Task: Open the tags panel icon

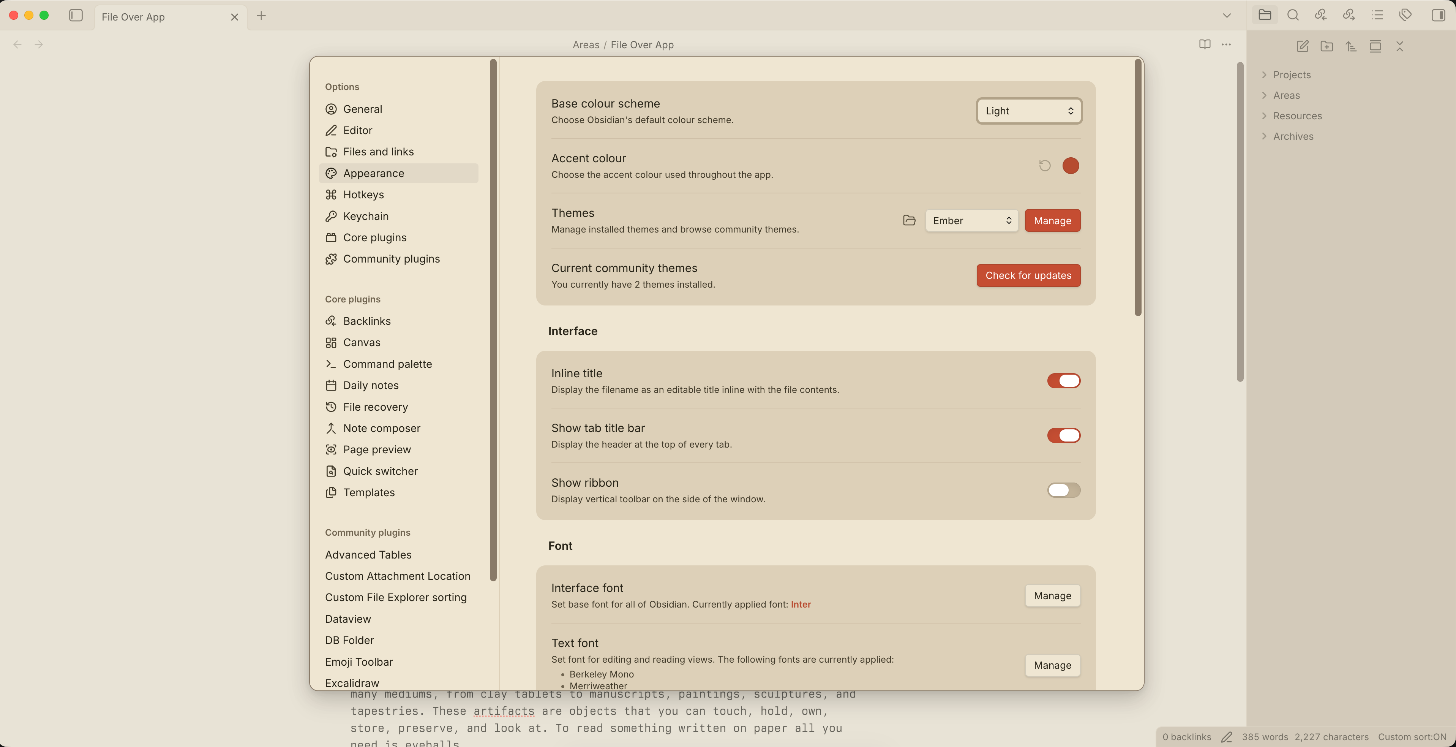Action: point(1406,15)
